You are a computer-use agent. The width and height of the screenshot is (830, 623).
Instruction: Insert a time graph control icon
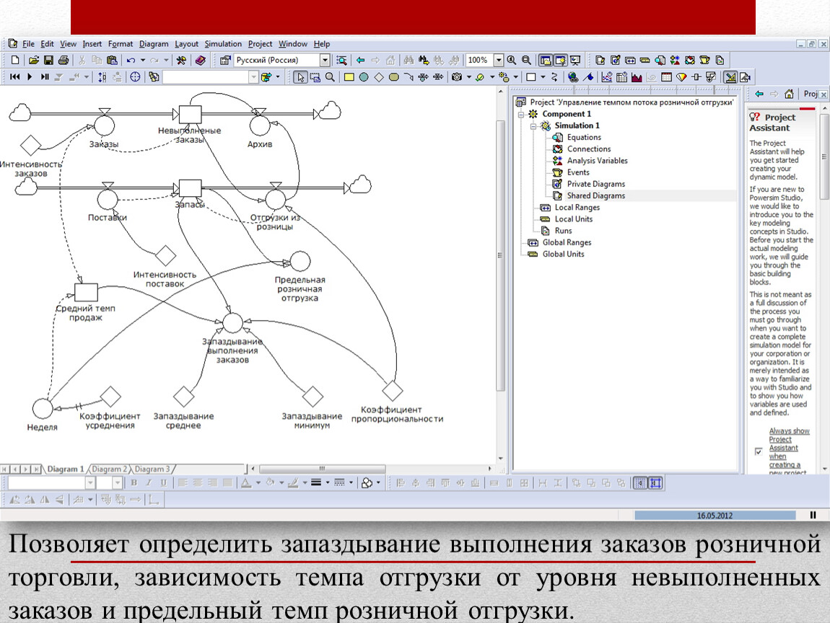coord(606,77)
